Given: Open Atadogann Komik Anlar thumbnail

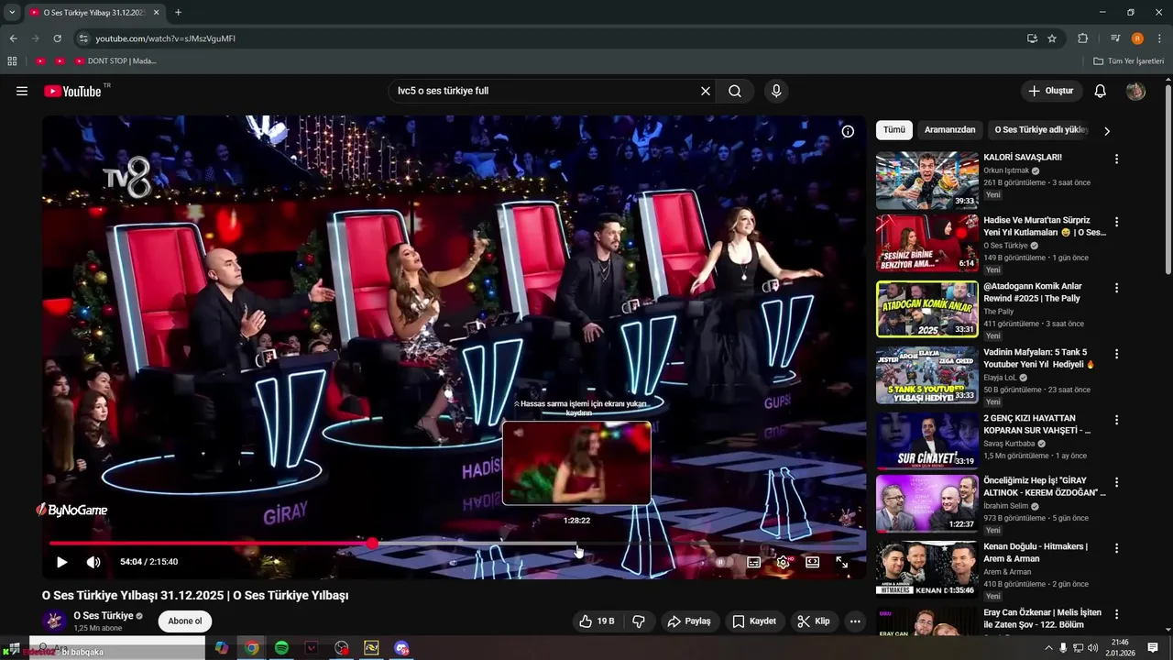Looking at the screenshot, I should (x=927, y=309).
